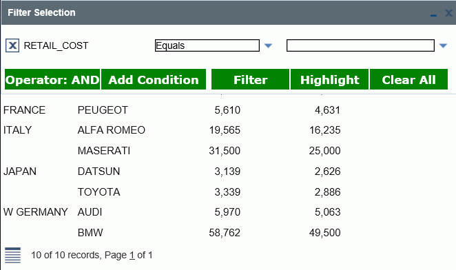The image size is (456, 270).
Task: Click the Equals comparison combo box
Action: click(x=207, y=45)
